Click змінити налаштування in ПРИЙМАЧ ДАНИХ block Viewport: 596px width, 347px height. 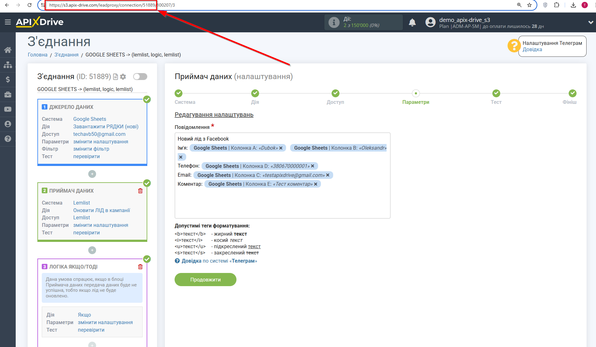[x=100, y=225]
